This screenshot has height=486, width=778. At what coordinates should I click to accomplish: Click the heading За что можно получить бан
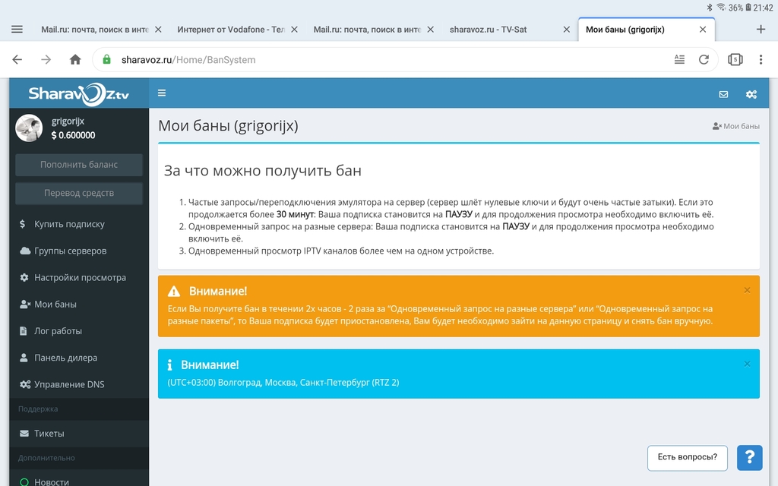[262, 171]
